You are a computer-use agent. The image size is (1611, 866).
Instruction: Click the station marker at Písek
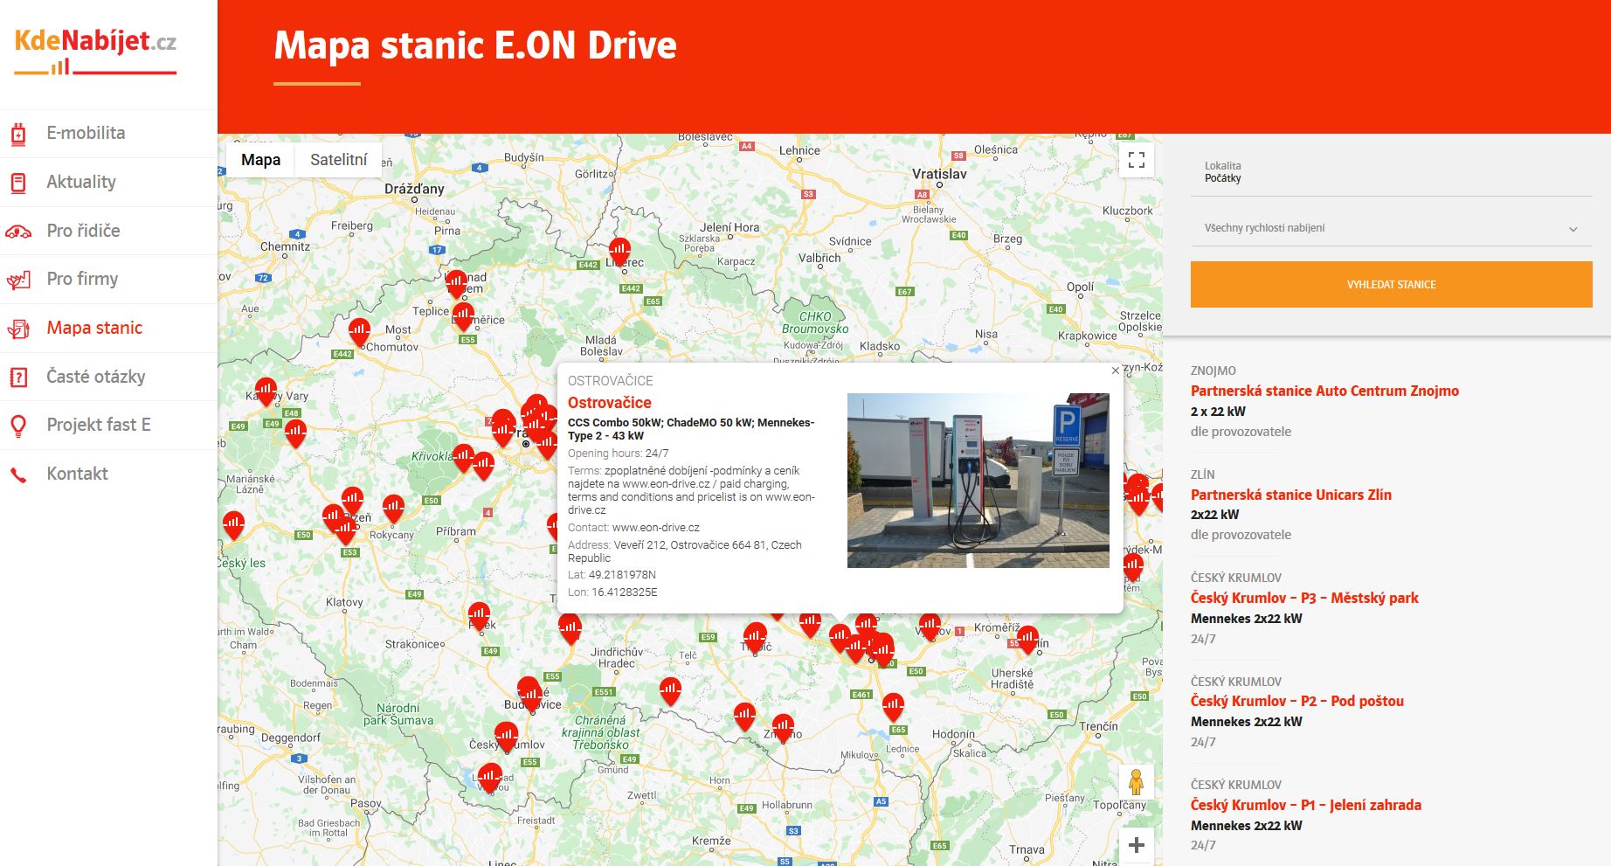click(479, 616)
